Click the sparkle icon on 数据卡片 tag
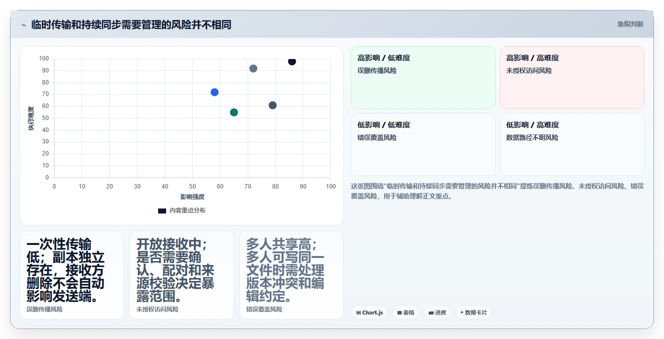Viewport: 664px width, 339px height. 462,312
